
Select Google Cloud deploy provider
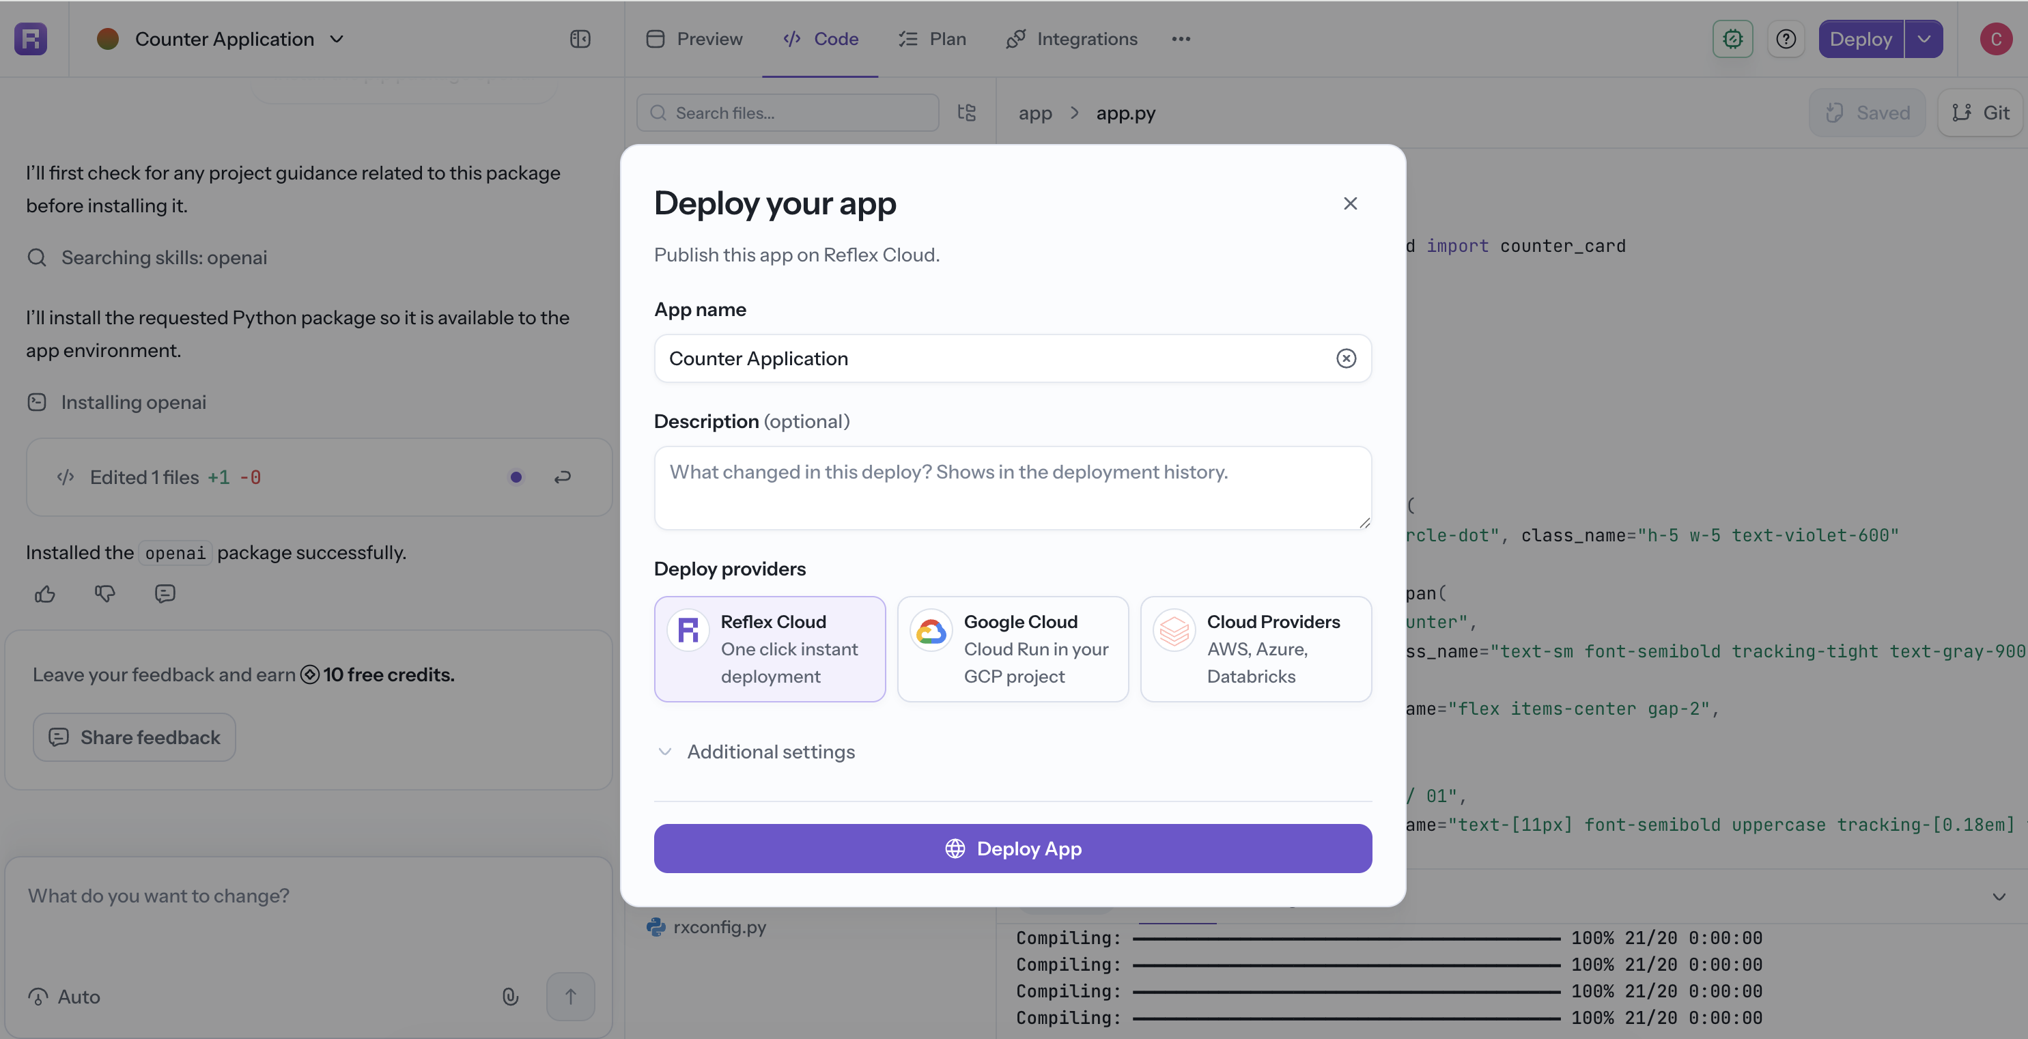click(1013, 649)
